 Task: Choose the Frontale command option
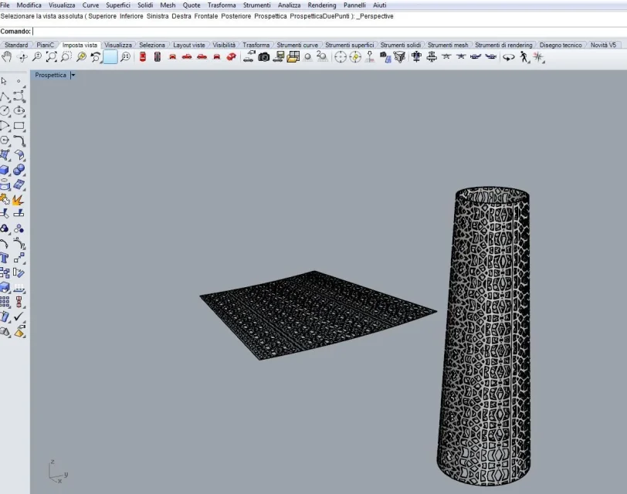pos(205,16)
